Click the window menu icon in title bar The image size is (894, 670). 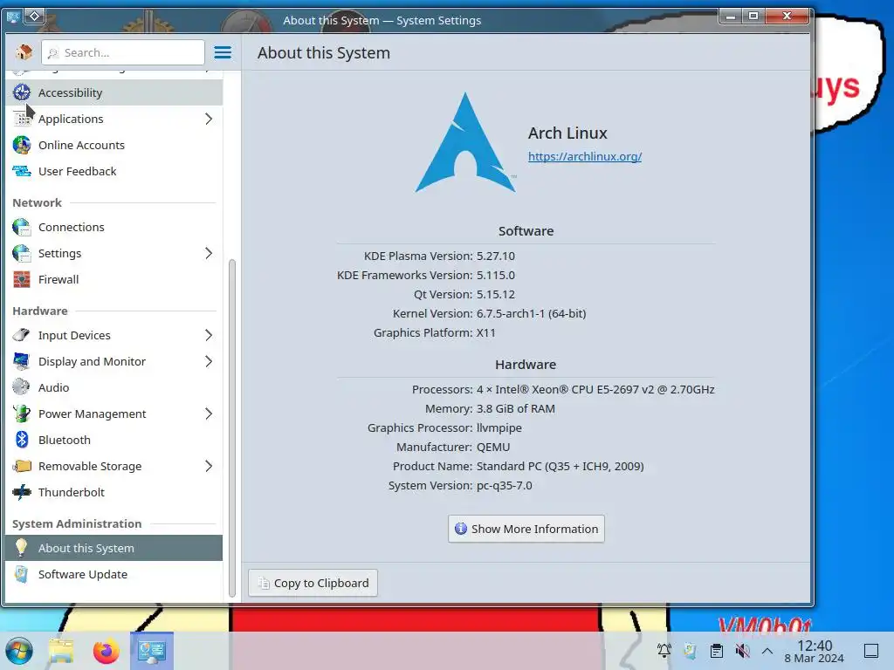click(x=12, y=17)
